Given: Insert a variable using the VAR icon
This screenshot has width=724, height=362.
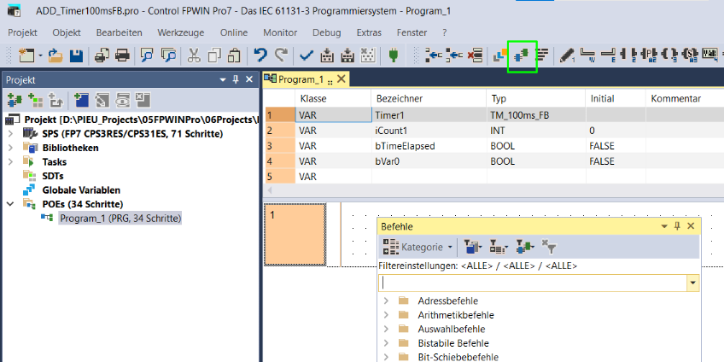Looking at the screenshot, I should tap(709, 55).
